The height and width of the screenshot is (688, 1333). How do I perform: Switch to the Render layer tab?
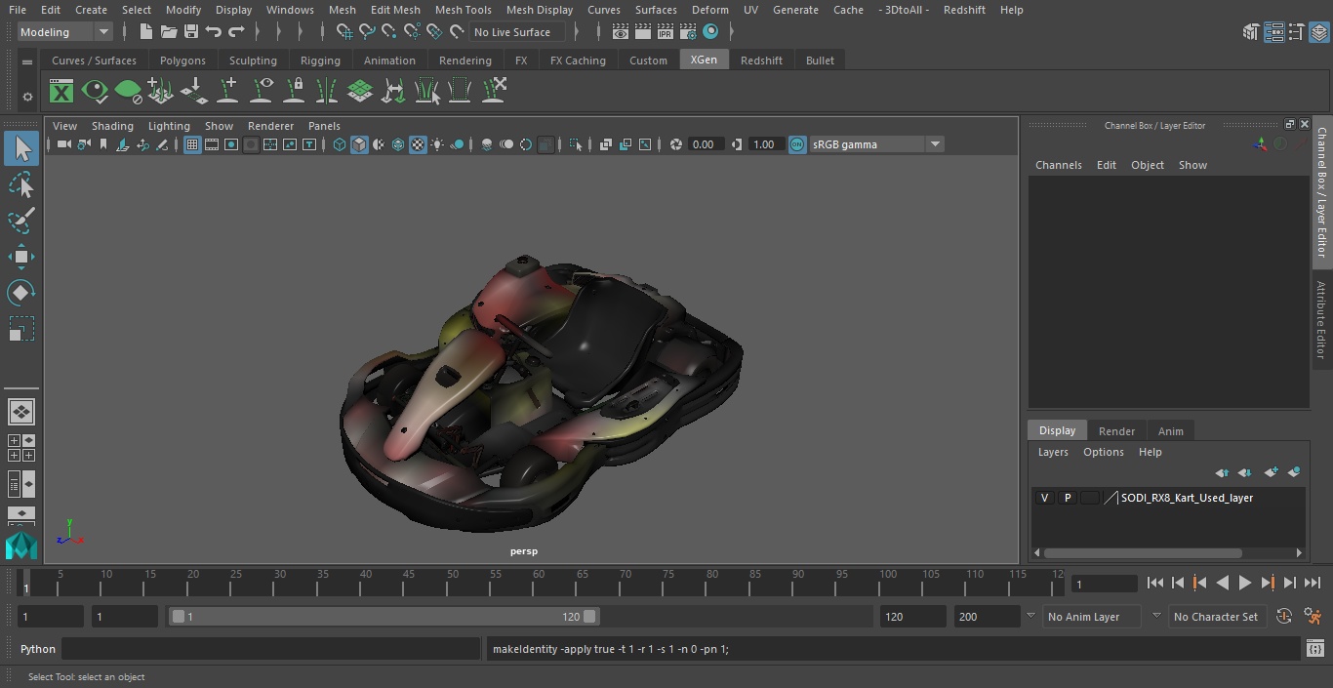point(1116,431)
